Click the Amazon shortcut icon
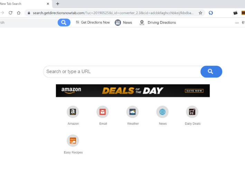The image size is (245, 191). 73,112
